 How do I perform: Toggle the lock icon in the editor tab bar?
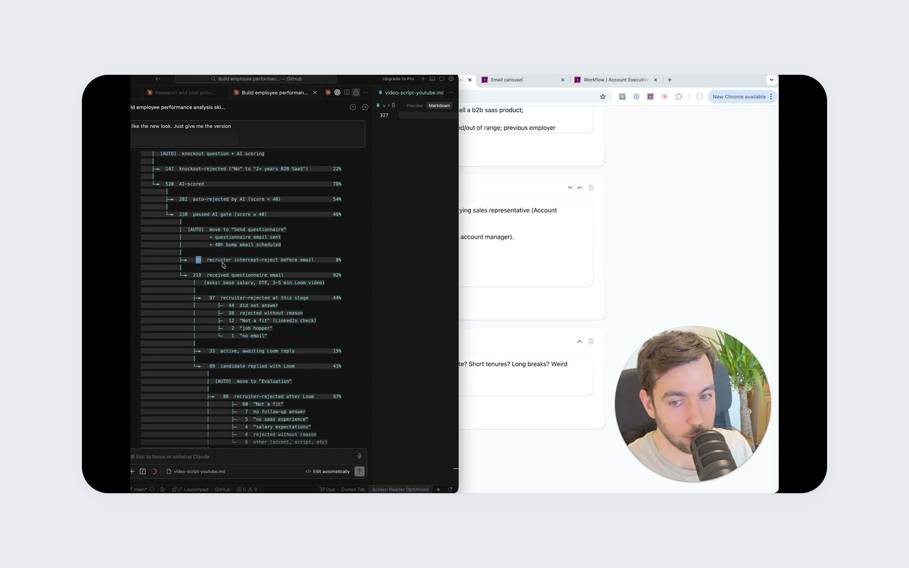356,92
